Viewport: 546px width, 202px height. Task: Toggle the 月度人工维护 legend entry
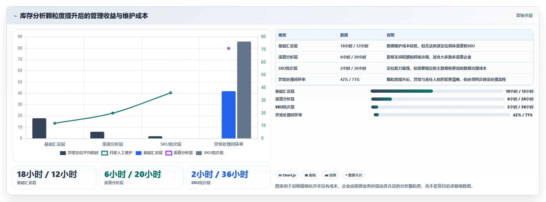[x=117, y=153]
